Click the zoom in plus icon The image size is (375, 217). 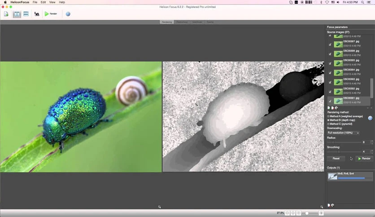point(321,213)
